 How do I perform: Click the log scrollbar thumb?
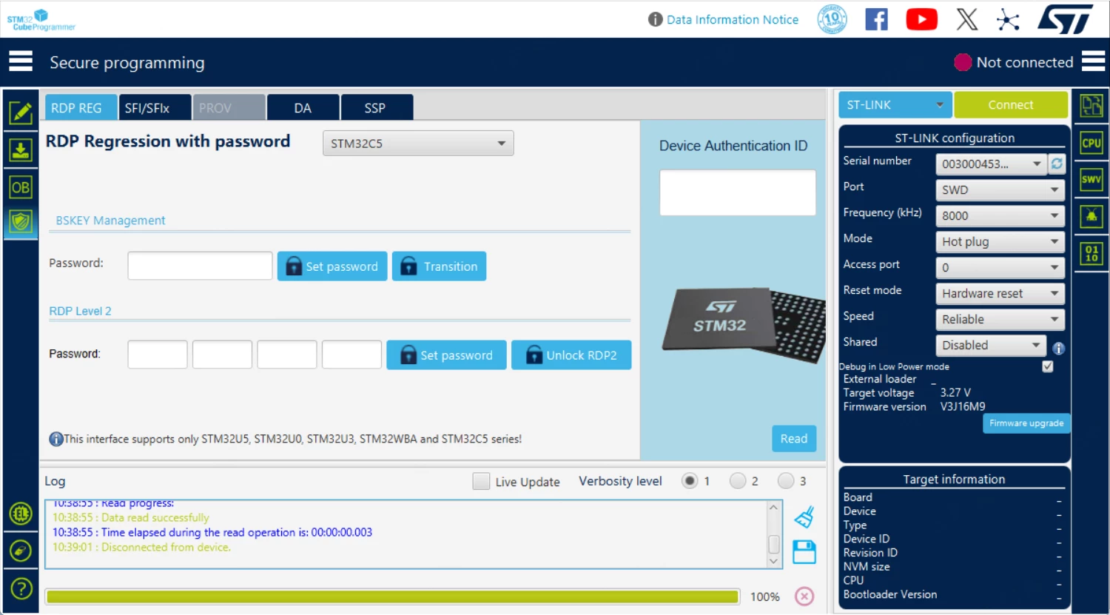tap(773, 544)
